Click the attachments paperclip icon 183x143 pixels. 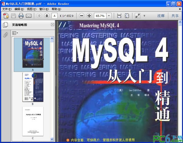(5, 35)
